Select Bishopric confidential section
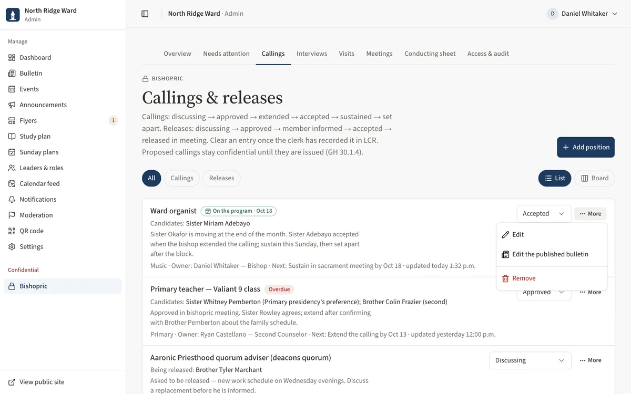631x394 pixels. coord(63,286)
